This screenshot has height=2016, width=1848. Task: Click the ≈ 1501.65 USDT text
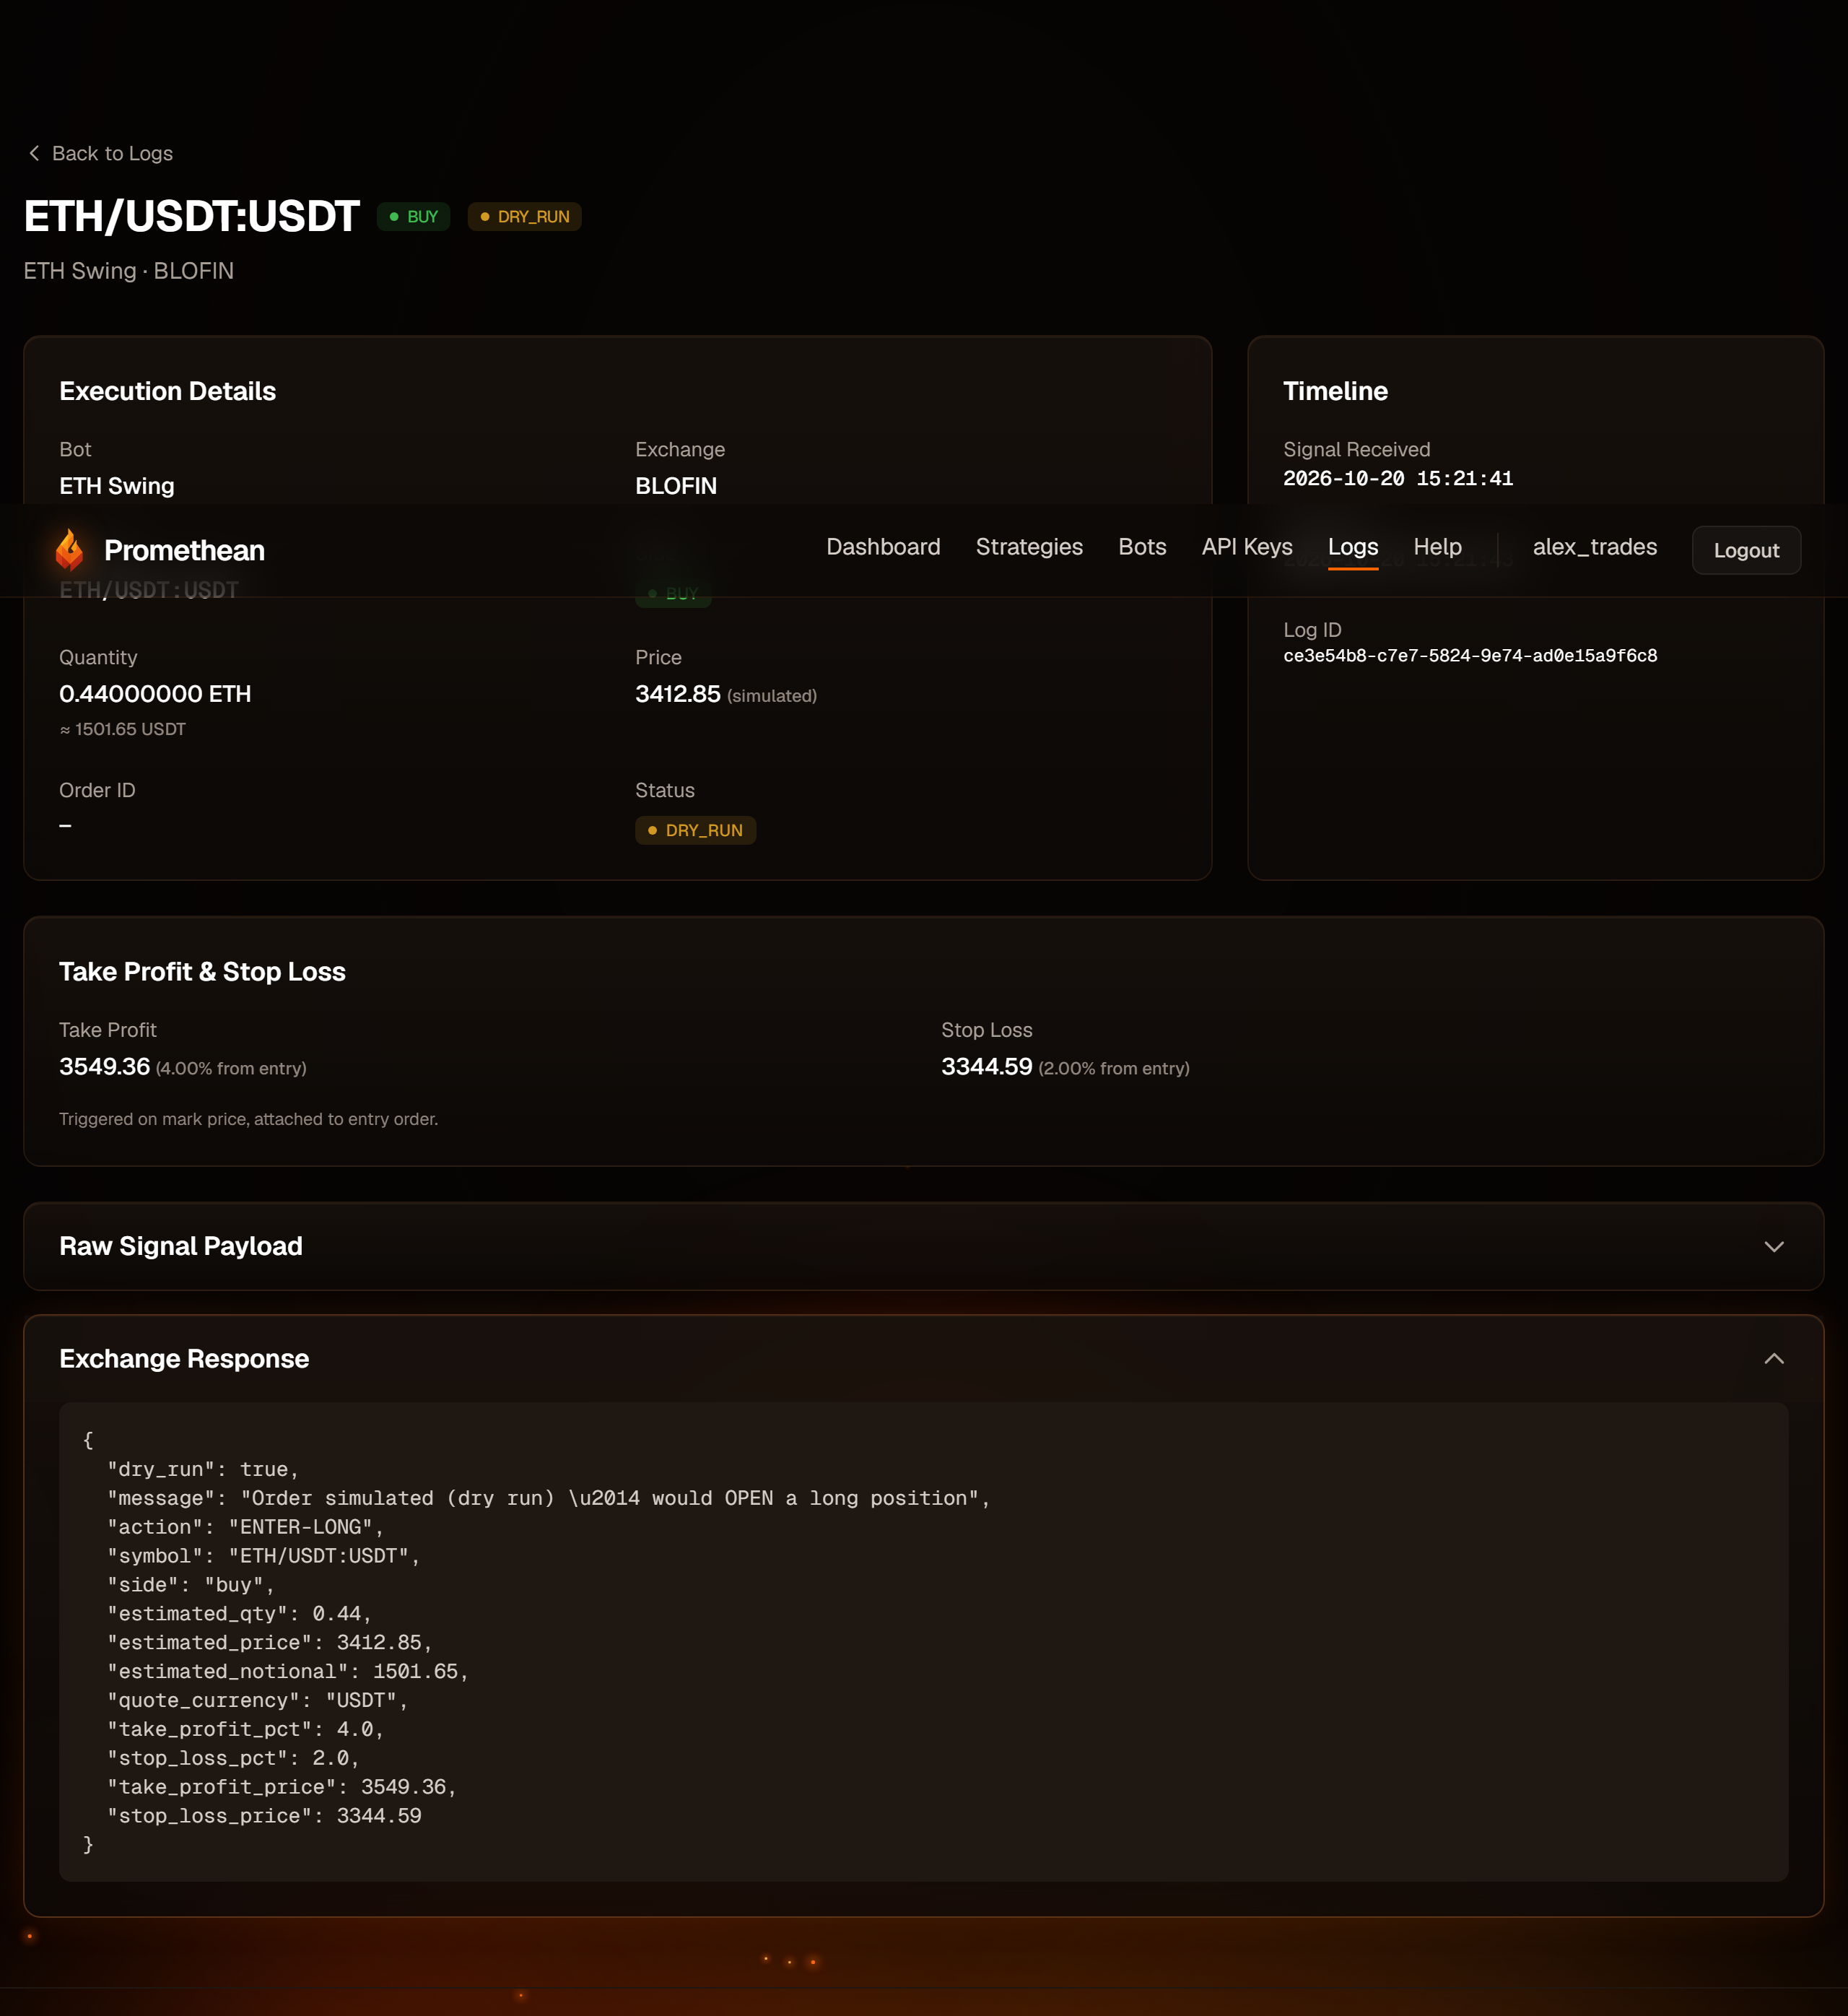tap(123, 729)
